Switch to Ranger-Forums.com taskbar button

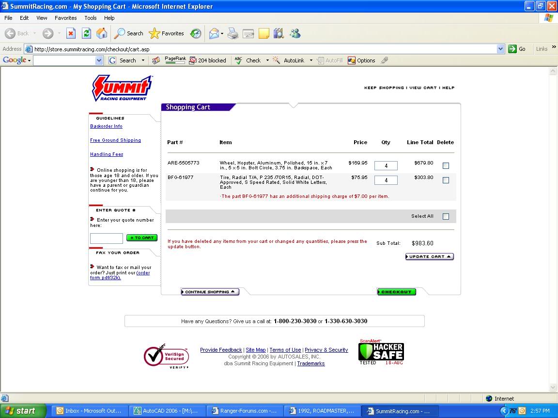click(x=245, y=411)
